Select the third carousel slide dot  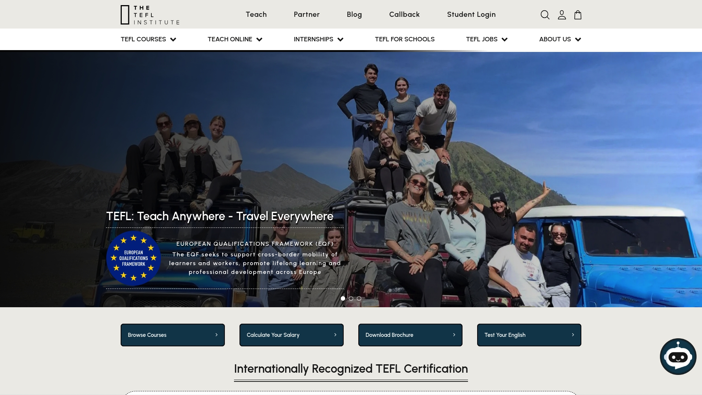359,298
